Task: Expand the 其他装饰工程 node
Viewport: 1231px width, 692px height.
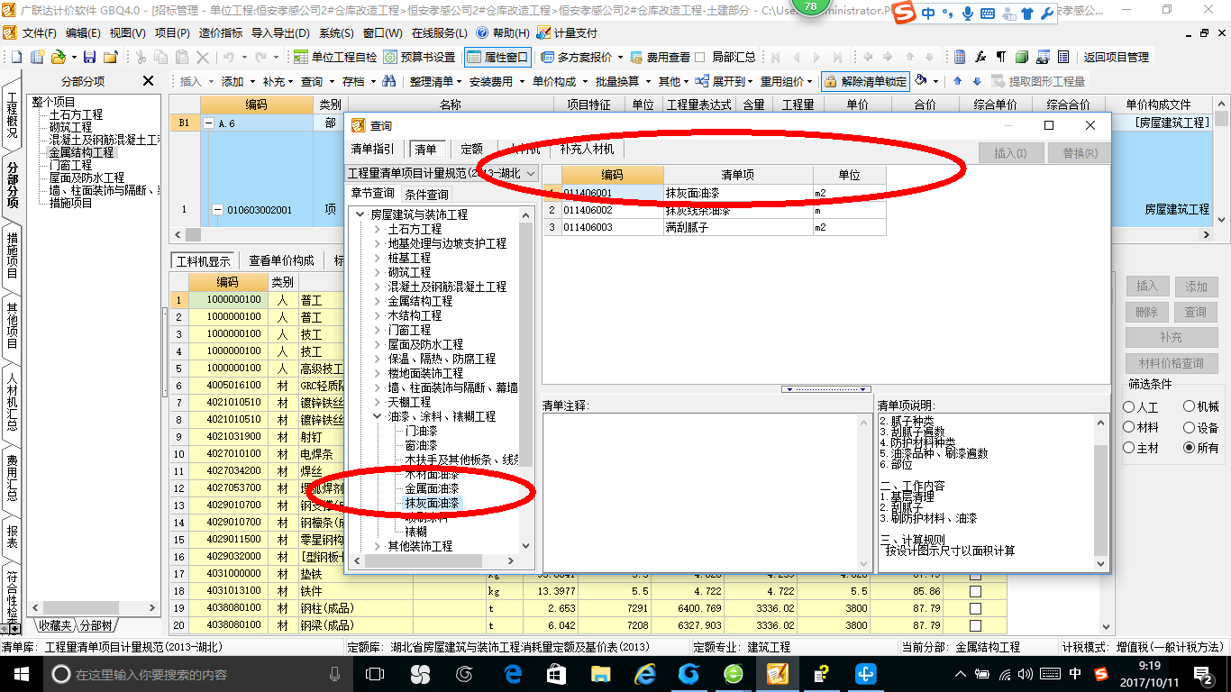Action: [378, 546]
